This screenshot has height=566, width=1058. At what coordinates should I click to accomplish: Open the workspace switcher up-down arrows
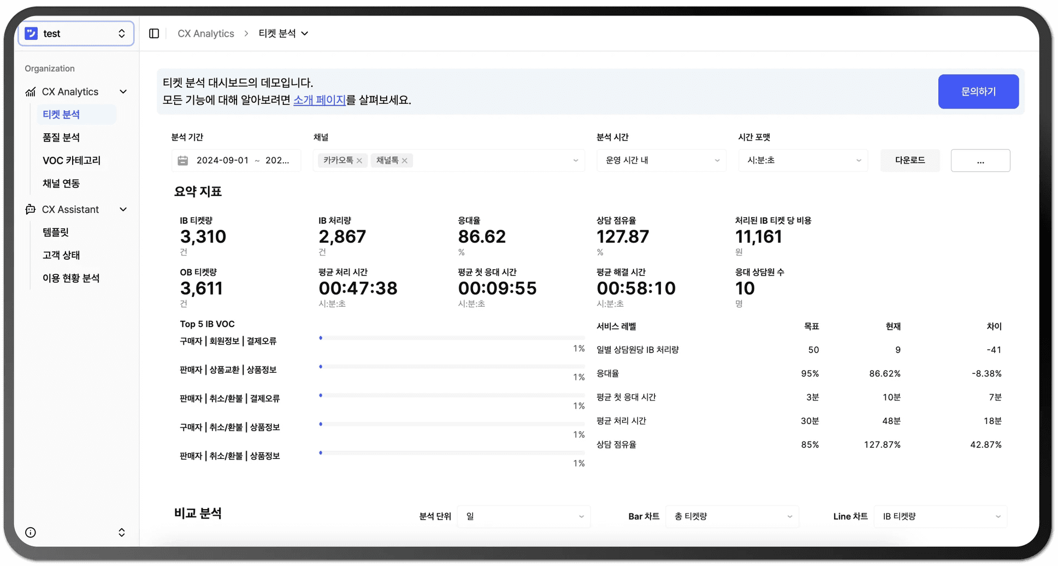pos(121,33)
